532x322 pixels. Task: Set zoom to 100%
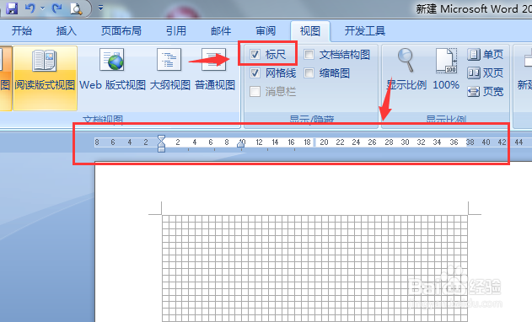click(x=446, y=70)
